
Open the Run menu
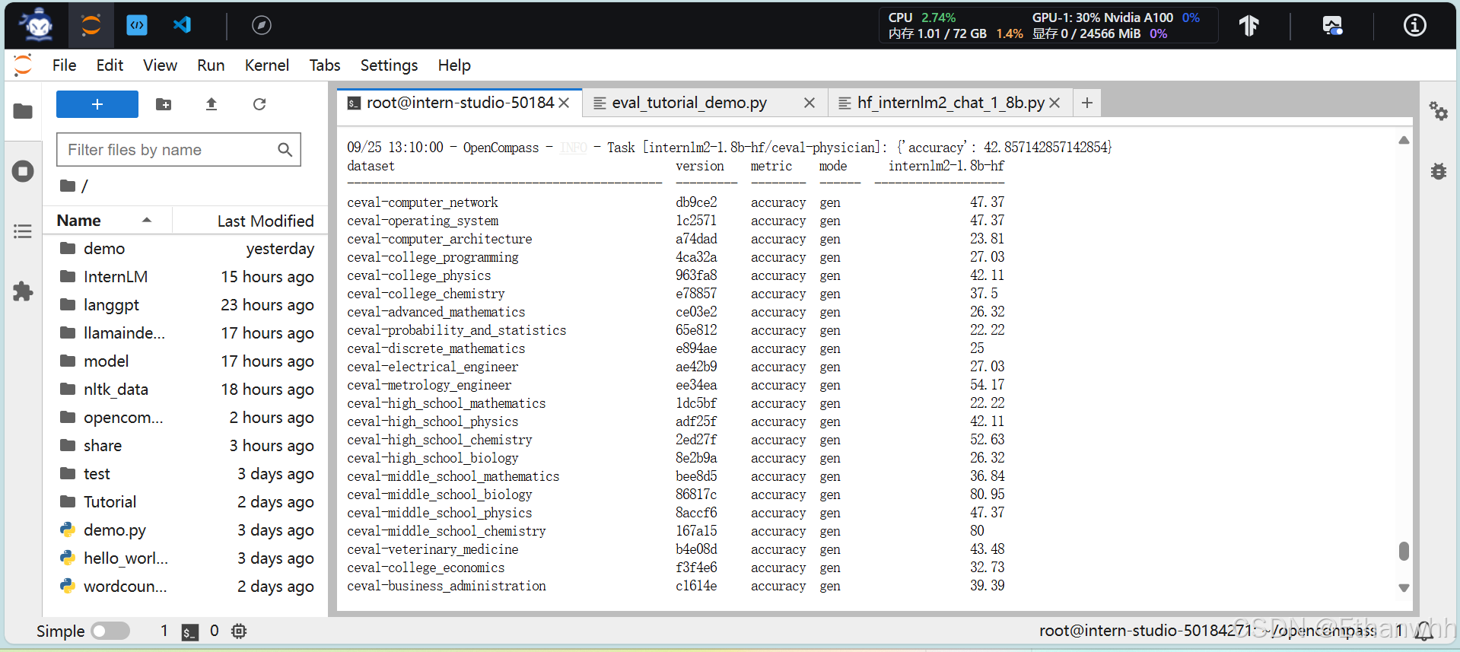(211, 65)
